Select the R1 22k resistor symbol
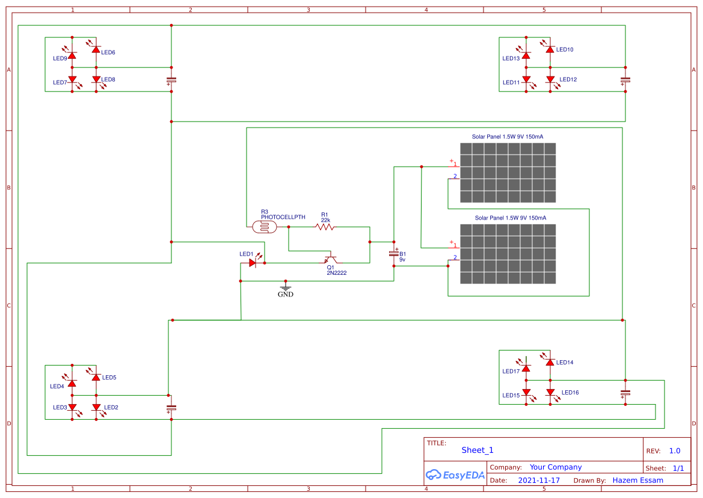 [323, 227]
